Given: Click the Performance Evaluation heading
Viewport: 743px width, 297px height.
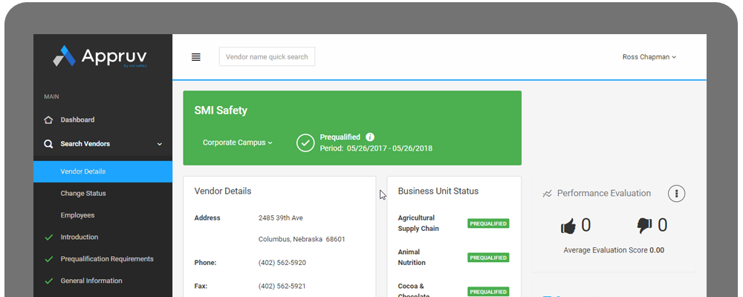Looking at the screenshot, I should point(604,193).
